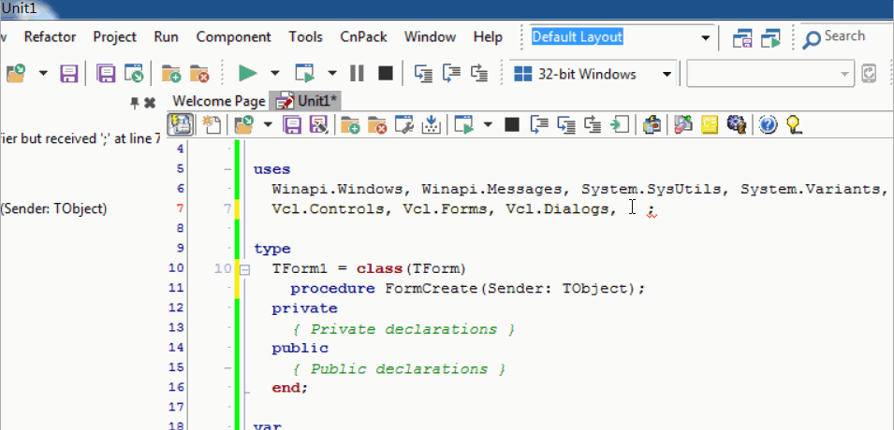Click Remove File from Project icon in main toolbar

(198, 73)
